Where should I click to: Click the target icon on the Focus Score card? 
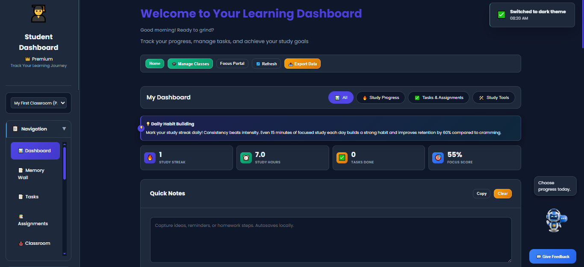437,157
